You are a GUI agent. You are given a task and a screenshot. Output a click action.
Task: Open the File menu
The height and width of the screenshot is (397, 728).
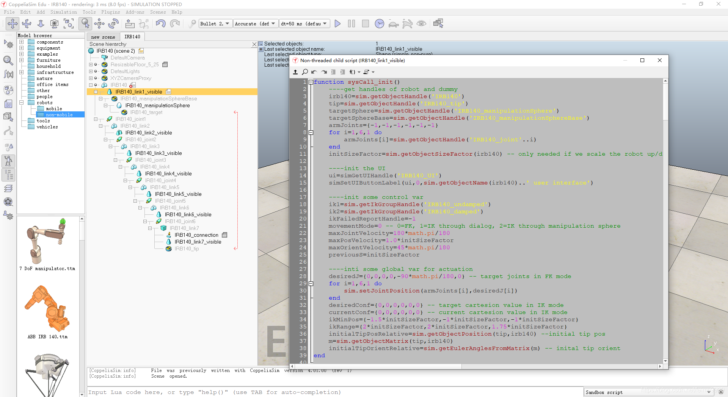(x=9, y=12)
